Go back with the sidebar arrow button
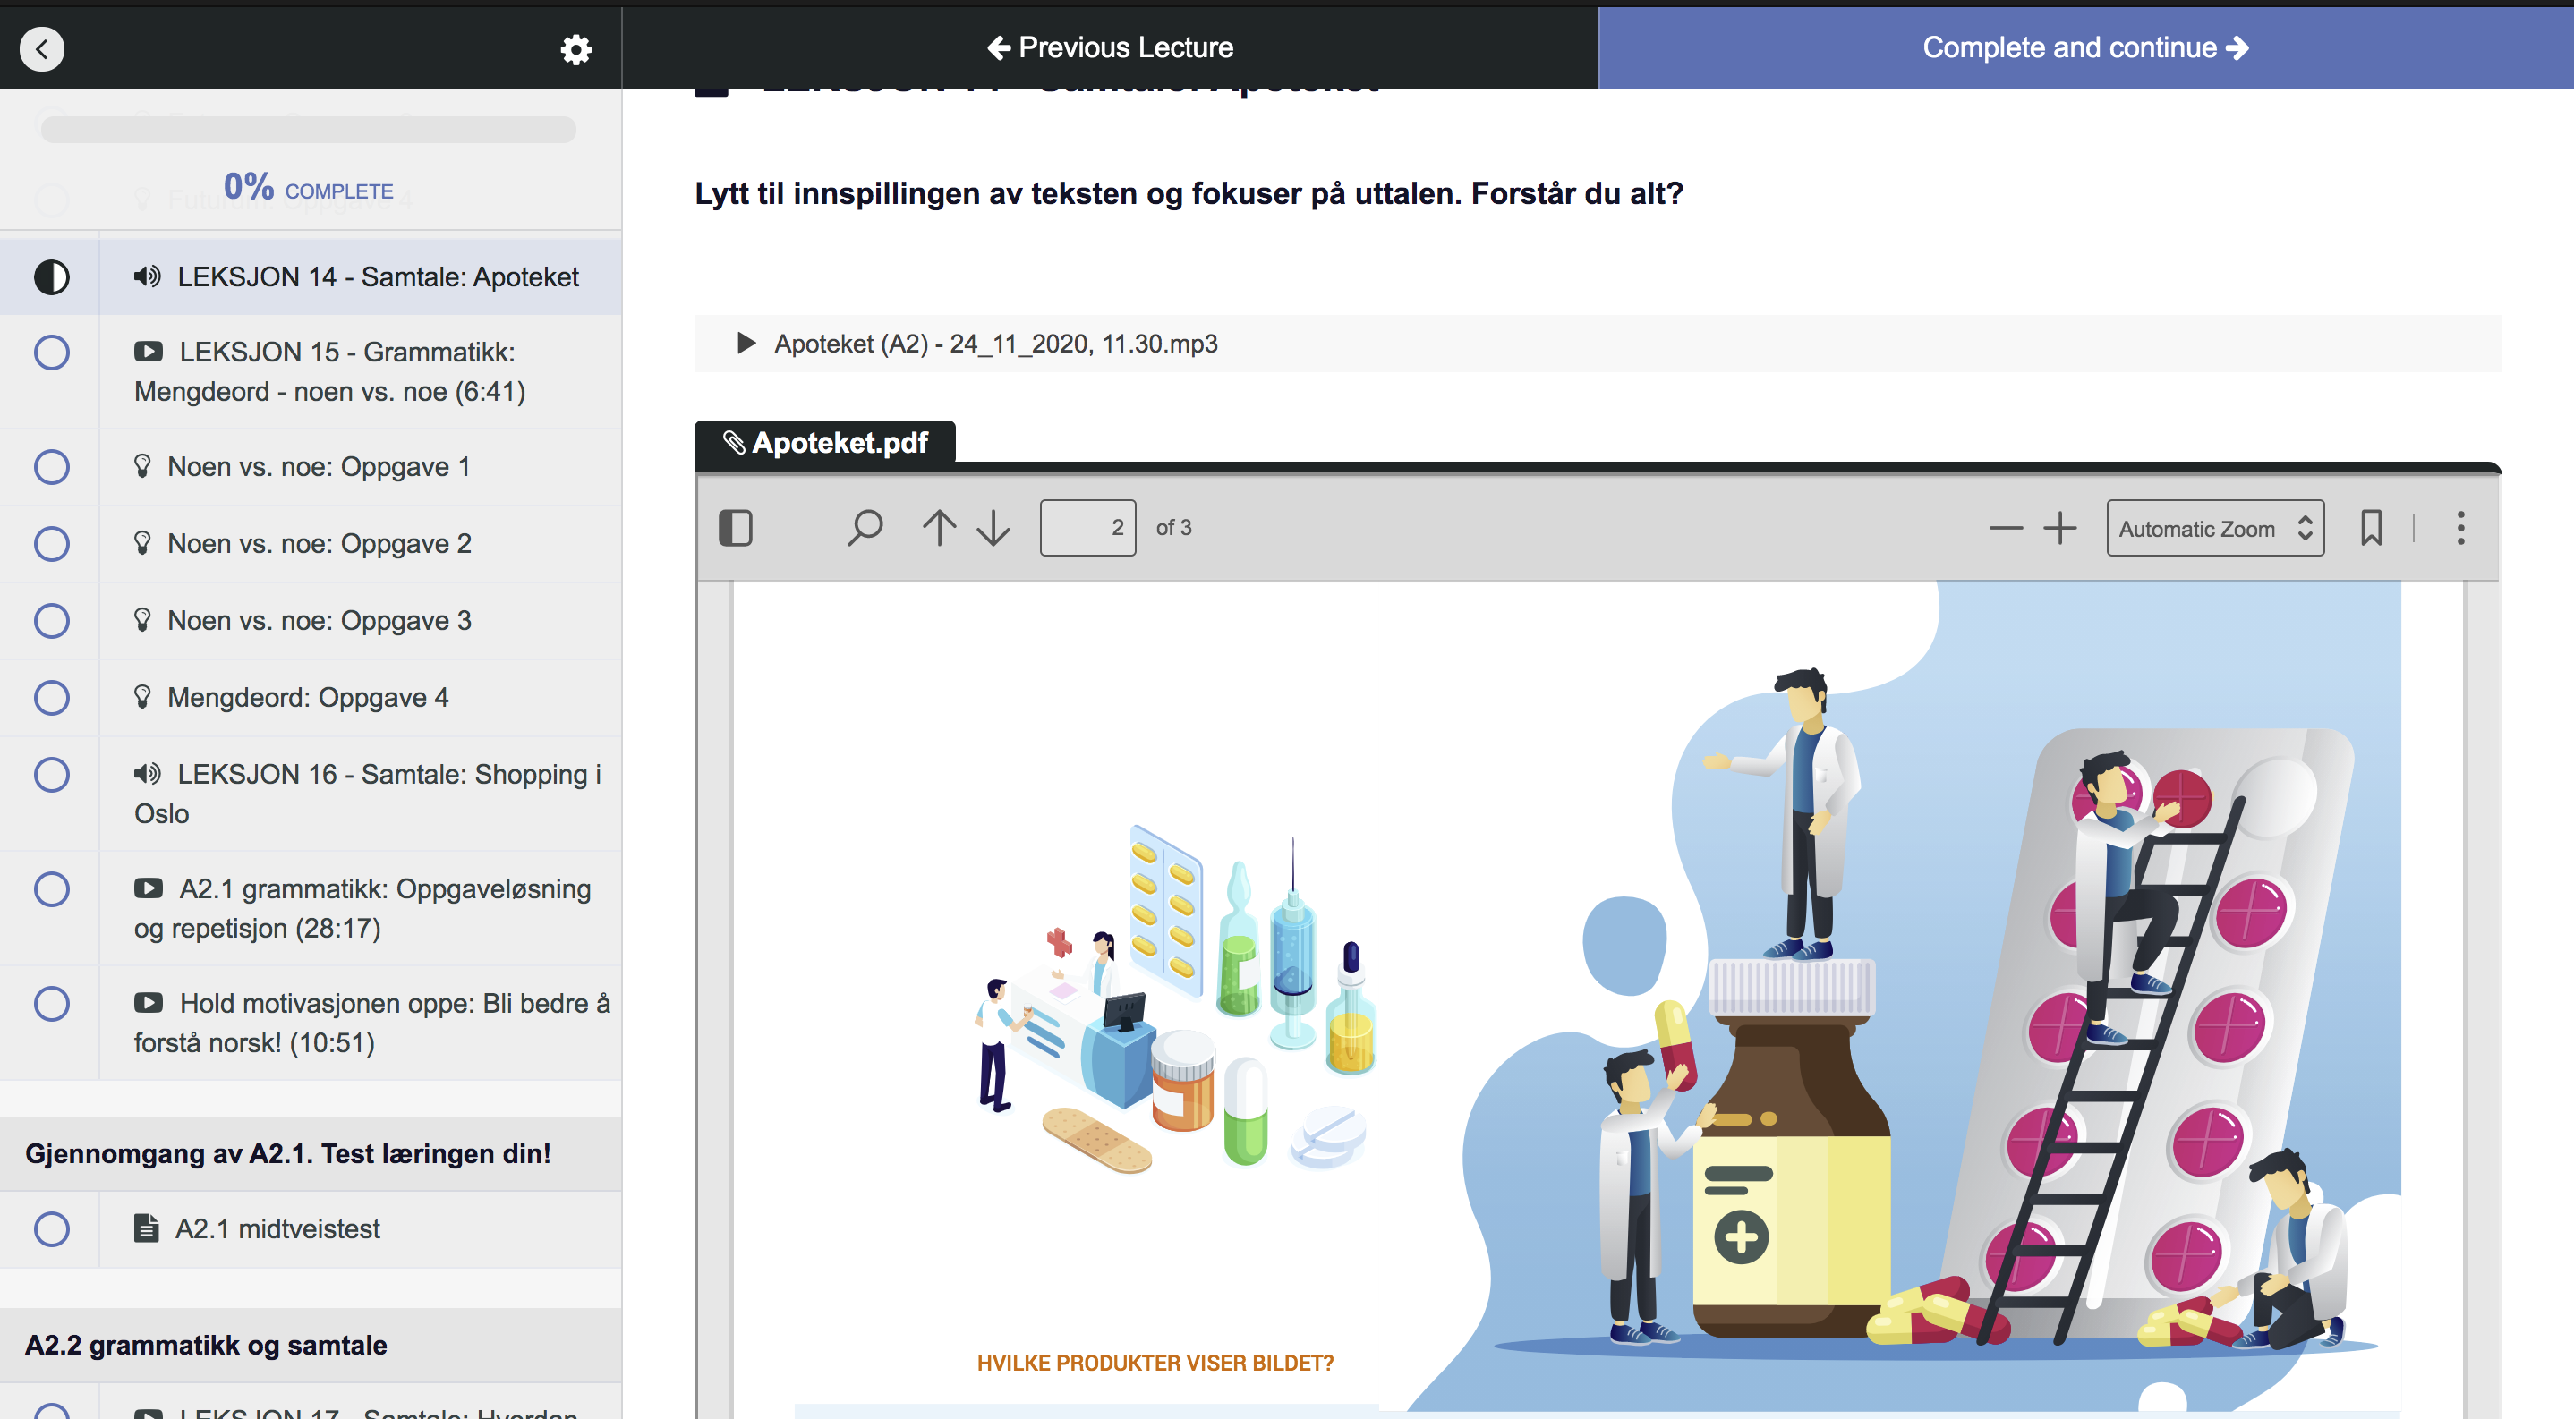 pos(42,48)
